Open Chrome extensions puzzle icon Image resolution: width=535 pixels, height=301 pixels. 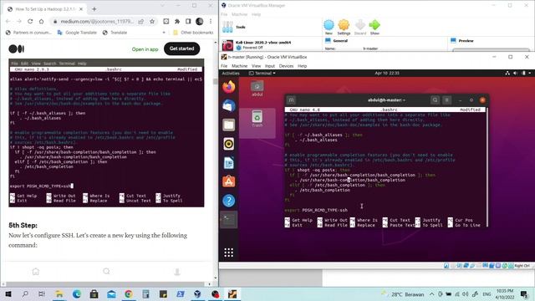coord(177,21)
